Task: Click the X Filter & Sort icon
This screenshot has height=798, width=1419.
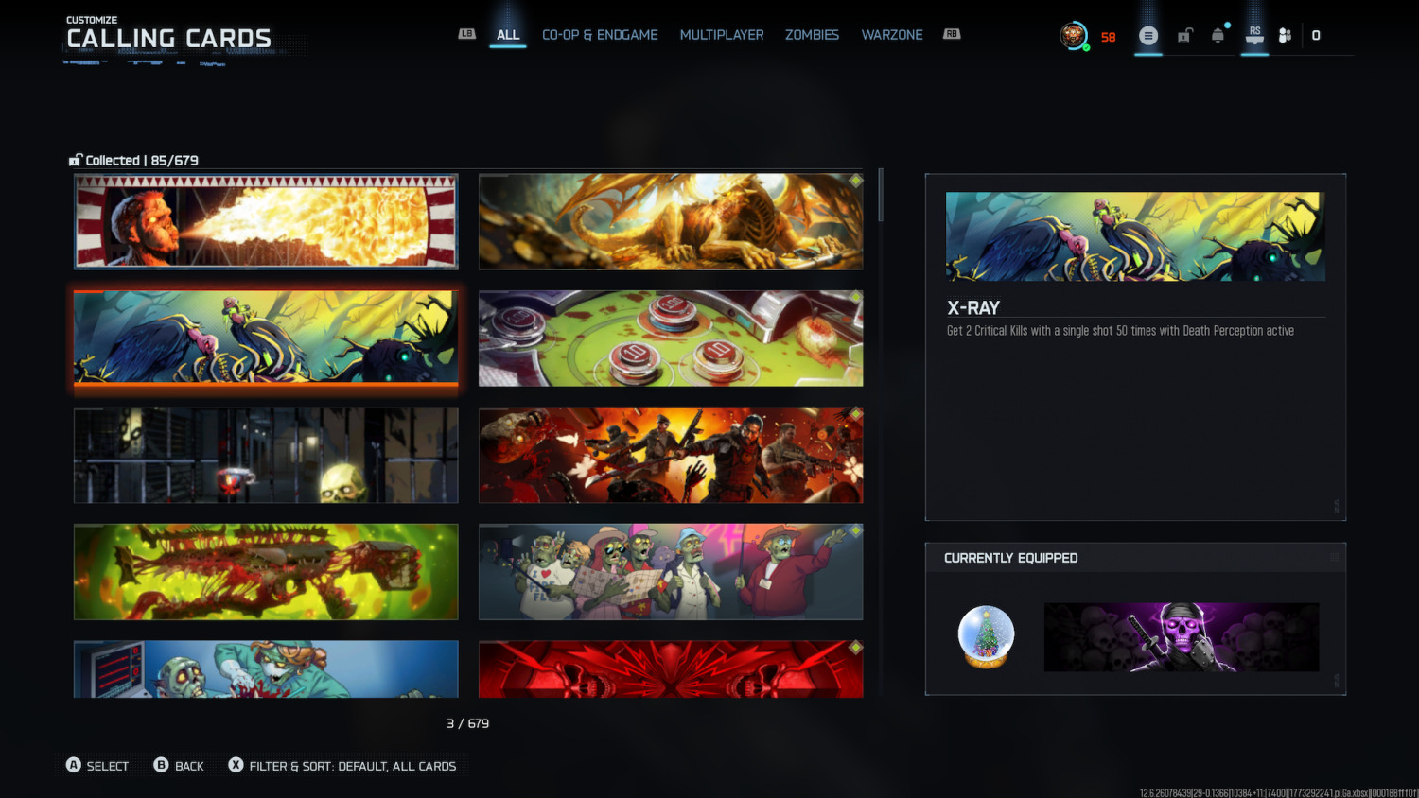Action: pyautogui.click(x=236, y=765)
